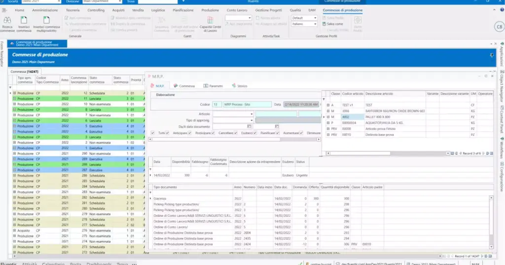
Task: Click the pin icon in blue header
Action: coord(492,55)
